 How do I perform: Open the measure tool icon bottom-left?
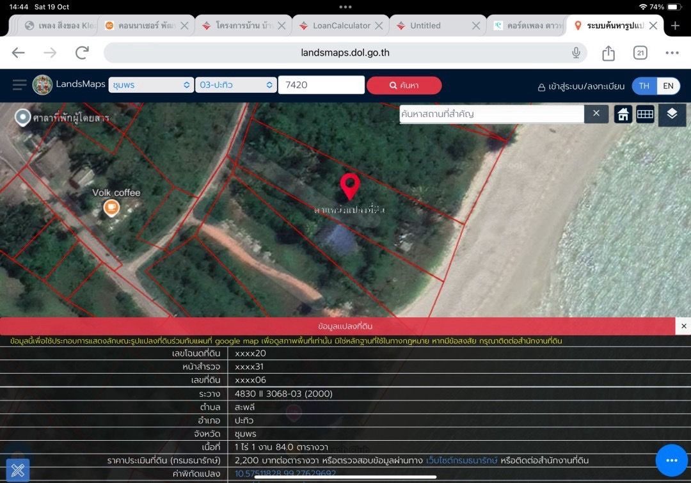click(18, 470)
